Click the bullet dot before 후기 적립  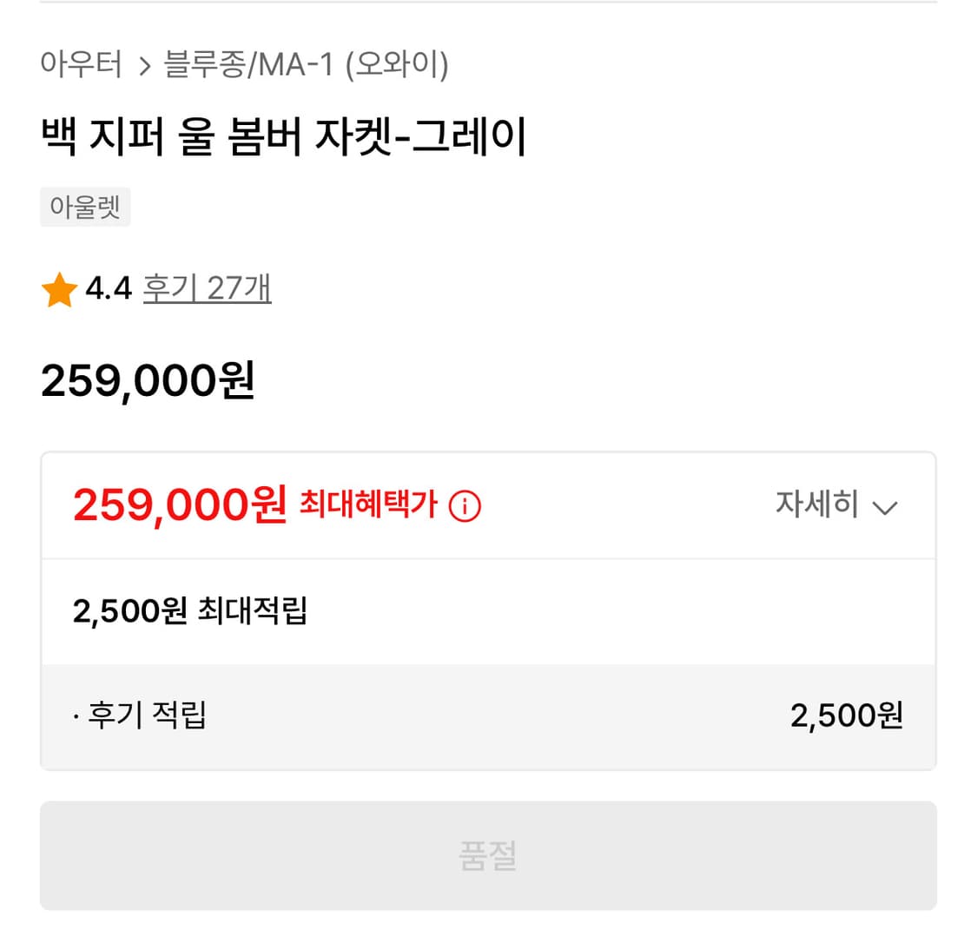pos(76,717)
